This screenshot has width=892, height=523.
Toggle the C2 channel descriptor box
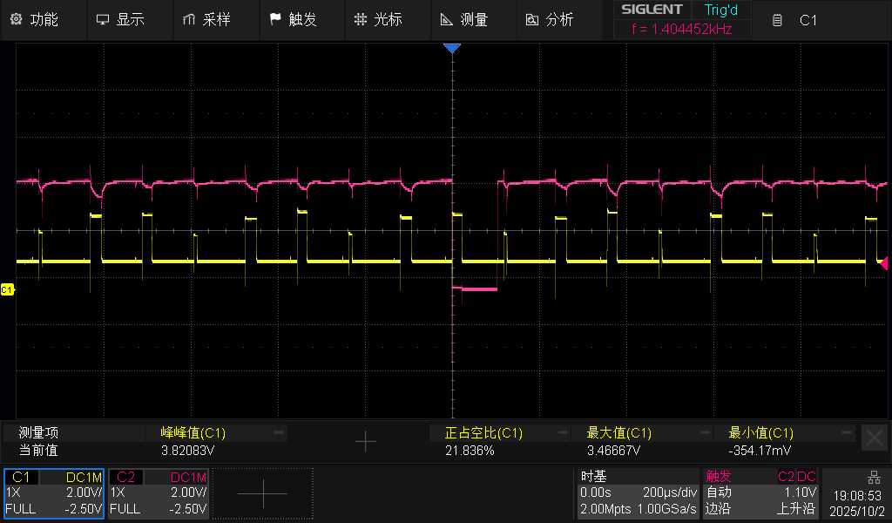pyautogui.click(x=159, y=493)
